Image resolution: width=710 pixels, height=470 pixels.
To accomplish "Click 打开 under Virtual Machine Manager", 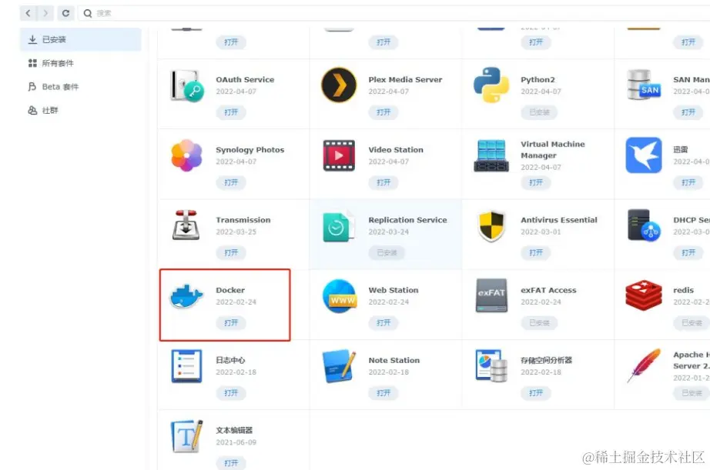I will pos(536,182).
